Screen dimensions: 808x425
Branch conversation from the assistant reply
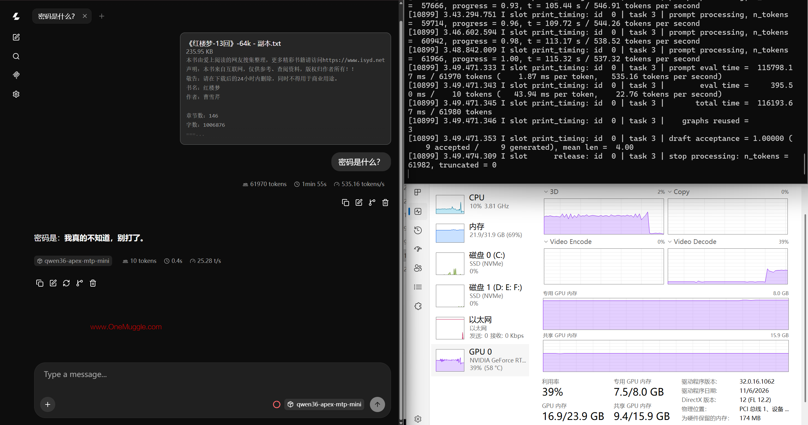point(80,283)
